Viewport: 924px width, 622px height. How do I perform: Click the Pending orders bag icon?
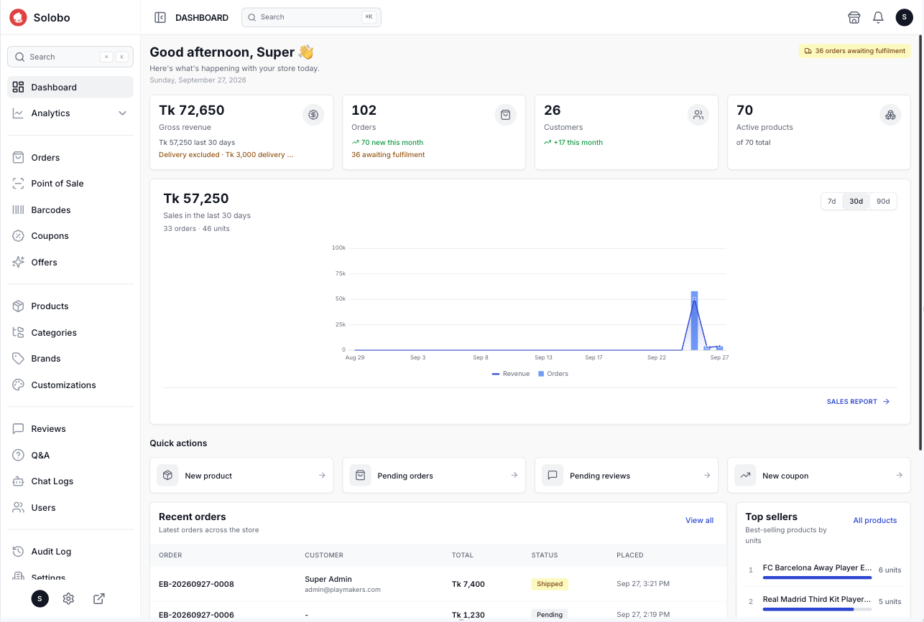coord(360,475)
